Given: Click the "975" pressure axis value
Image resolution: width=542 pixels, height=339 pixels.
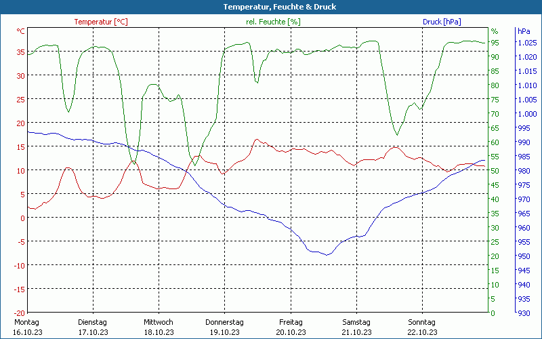Looking at the screenshot, I should click(524, 185).
